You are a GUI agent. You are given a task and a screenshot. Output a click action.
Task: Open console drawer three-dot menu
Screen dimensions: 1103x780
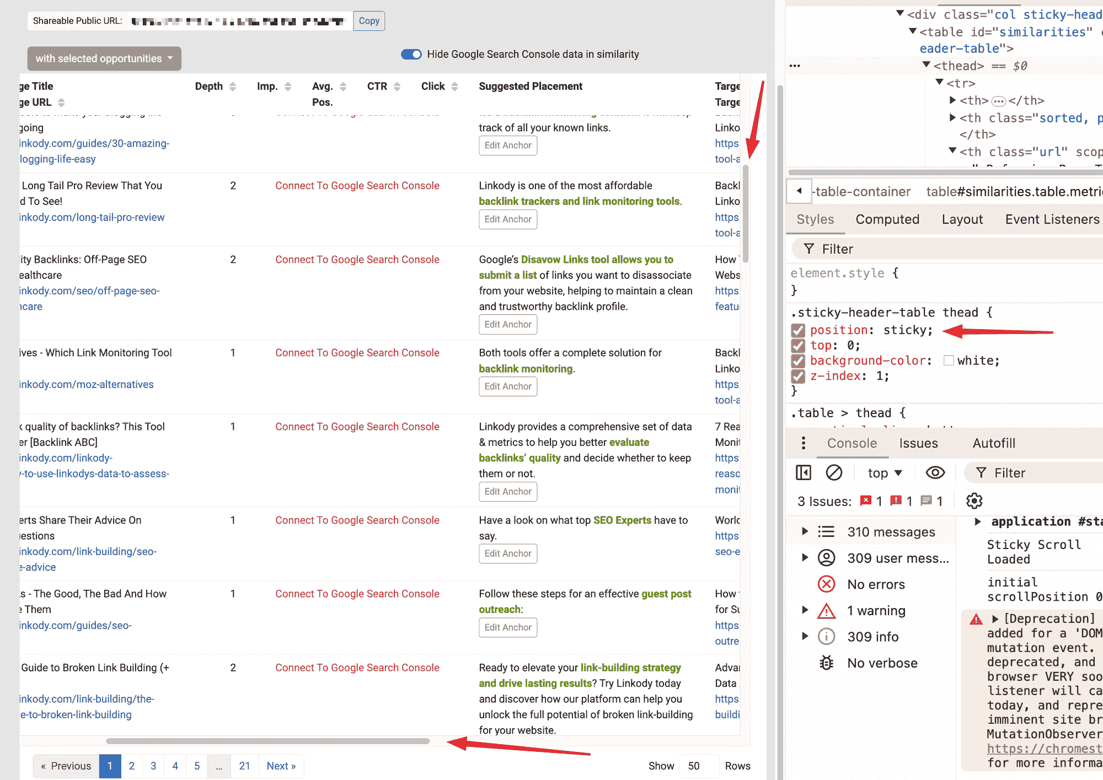pyautogui.click(x=804, y=443)
